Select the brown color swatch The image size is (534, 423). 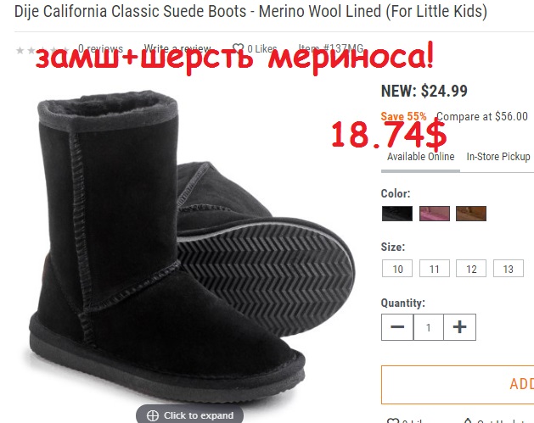click(471, 214)
